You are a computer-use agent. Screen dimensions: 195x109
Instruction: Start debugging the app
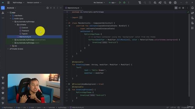pyautogui.click(x=124, y=2)
